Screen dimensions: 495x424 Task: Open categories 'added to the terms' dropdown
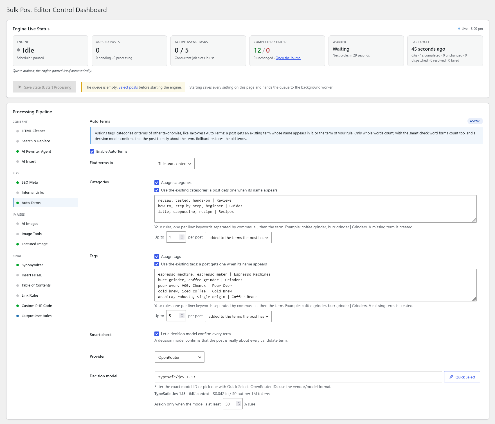[x=238, y=238]
